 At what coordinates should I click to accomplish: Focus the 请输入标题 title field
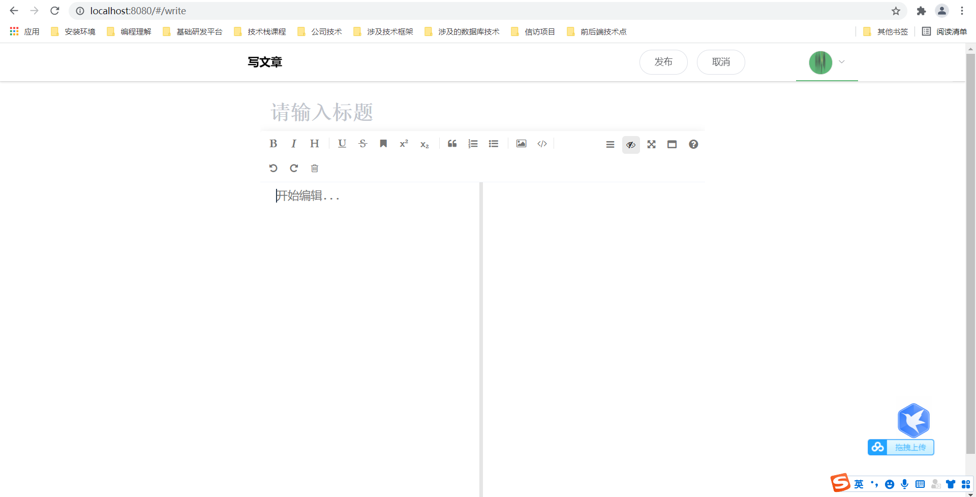(x=482, y=112)
